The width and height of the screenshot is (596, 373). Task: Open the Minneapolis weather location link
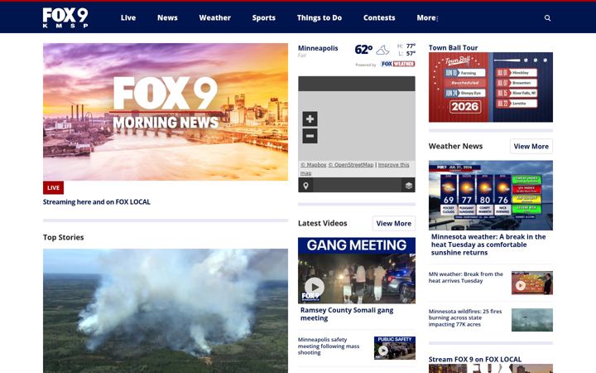tap(318, 48)
